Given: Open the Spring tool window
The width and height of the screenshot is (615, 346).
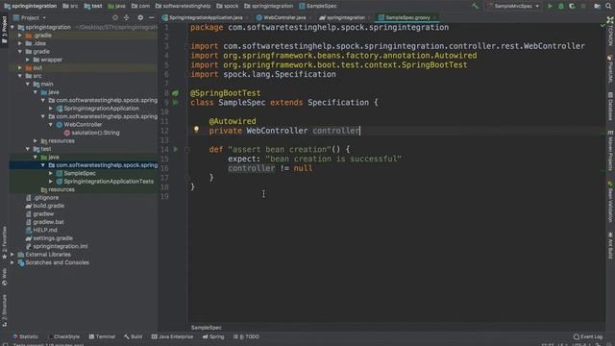Looking at the screenshot, I should (x=213, y=336).
